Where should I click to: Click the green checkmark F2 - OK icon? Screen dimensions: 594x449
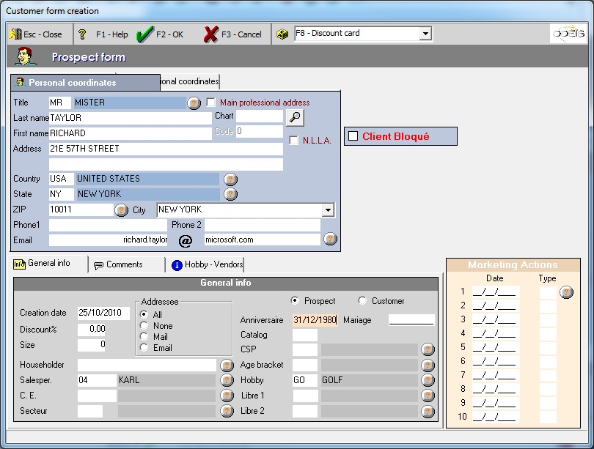[144, 34]
